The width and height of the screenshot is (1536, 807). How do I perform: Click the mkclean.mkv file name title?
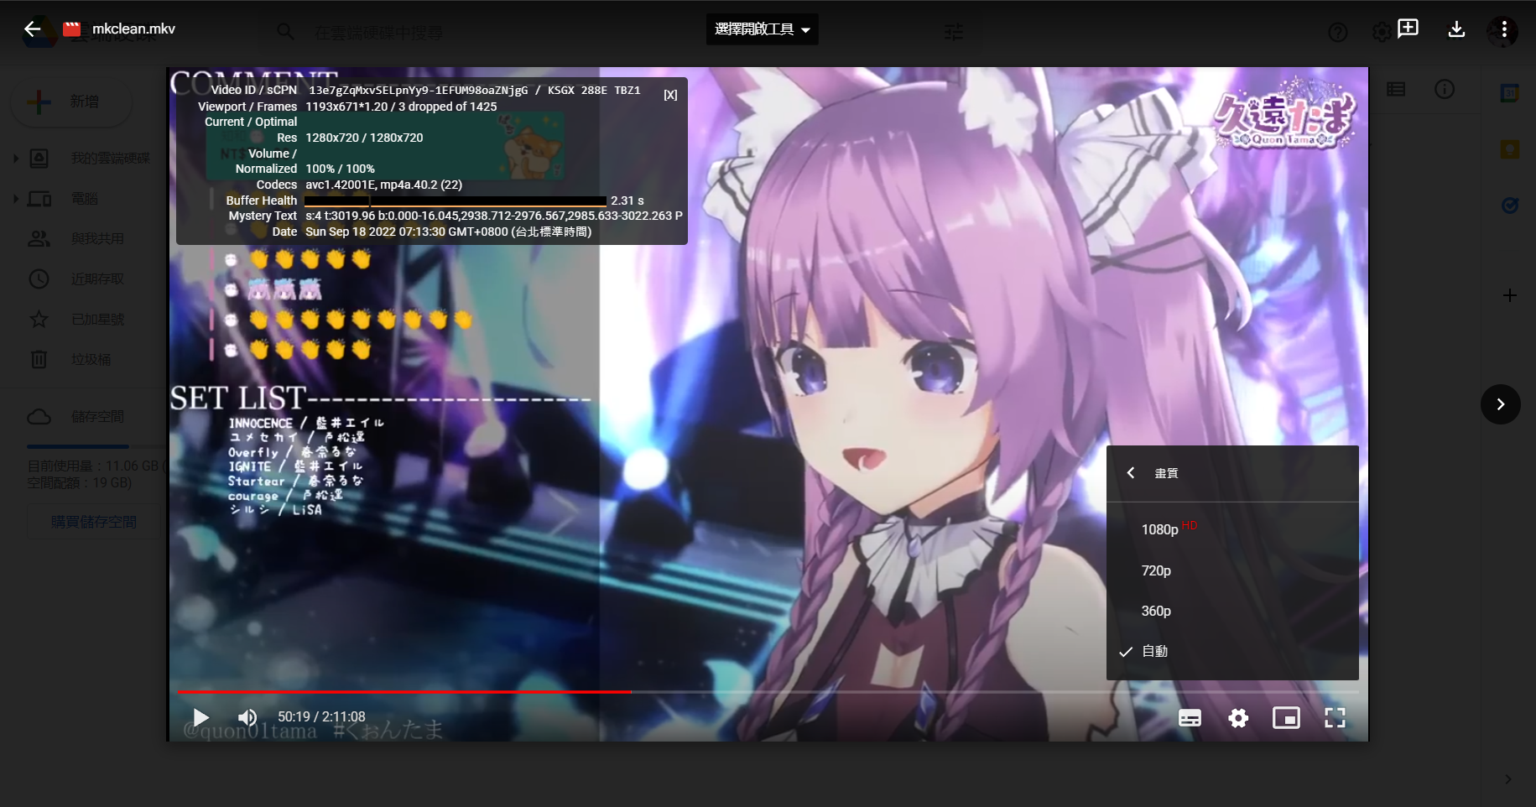[133, 29]
